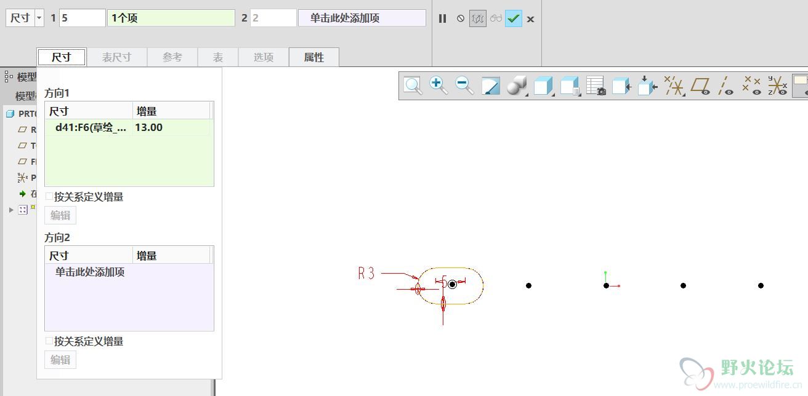
Task: Select the d41:F6 dimension row
Action: [x=127, y=128]
